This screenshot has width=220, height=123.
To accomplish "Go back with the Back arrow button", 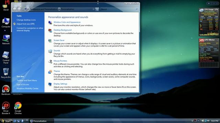I will [14, 9].
